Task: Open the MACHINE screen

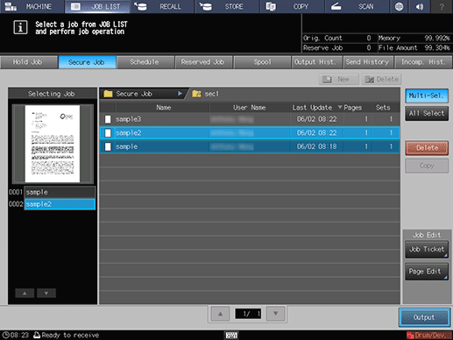Action: pyautogui.click(x=32, y=6)
